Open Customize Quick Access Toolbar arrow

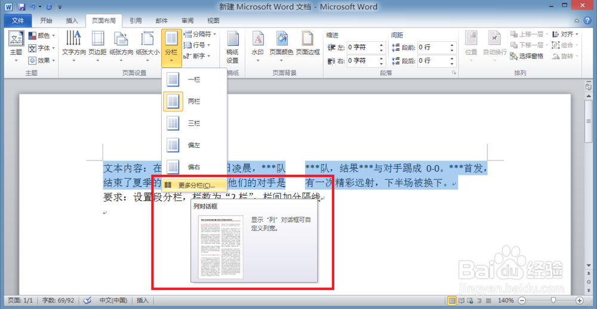pyautogui.click(x=60, y=7)
